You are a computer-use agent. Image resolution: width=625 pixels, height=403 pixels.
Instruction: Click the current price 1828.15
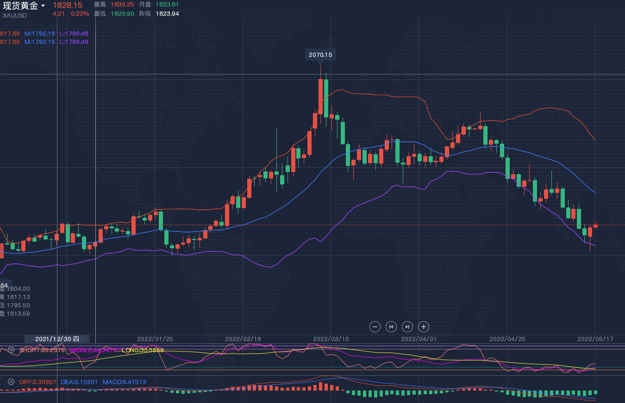pyautogui.click(x=67, y=5)
